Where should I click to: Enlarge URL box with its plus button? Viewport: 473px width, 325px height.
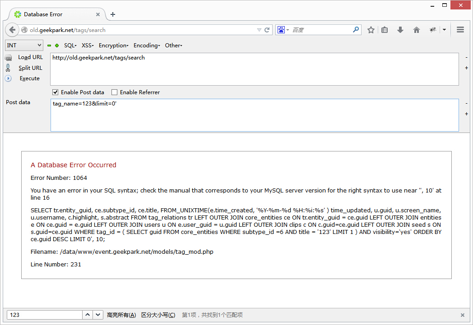pyautogui.click(x=466, y=68)
